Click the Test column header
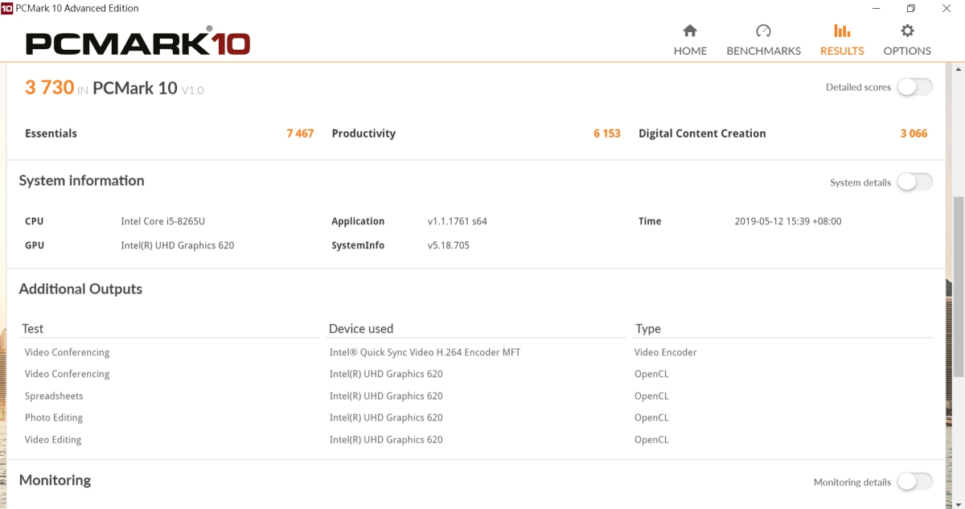The height and width of the screenshot is (509, 965). point(33,329)
